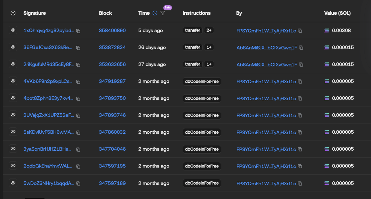The width and height of the screenshot is (371, 199).
Task: Open the Time filter funnel icon
Action: coord(163,13)
